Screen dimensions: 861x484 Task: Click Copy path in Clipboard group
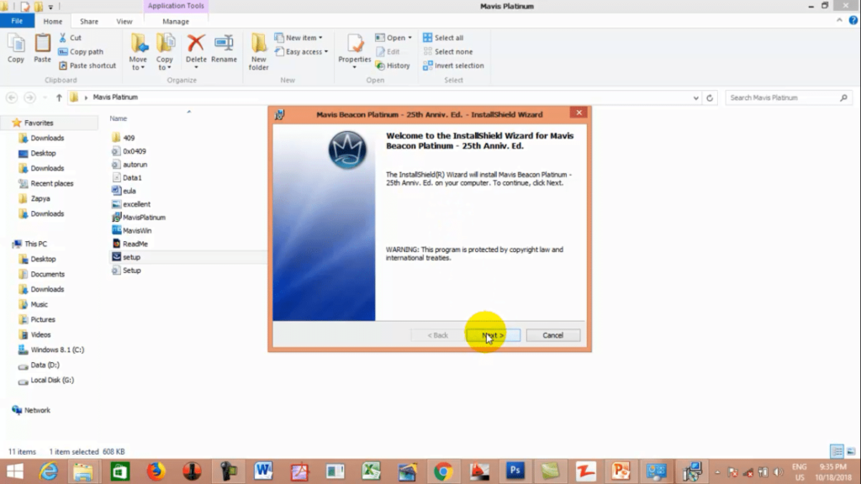pyautogui.click(x=81, y=51)
